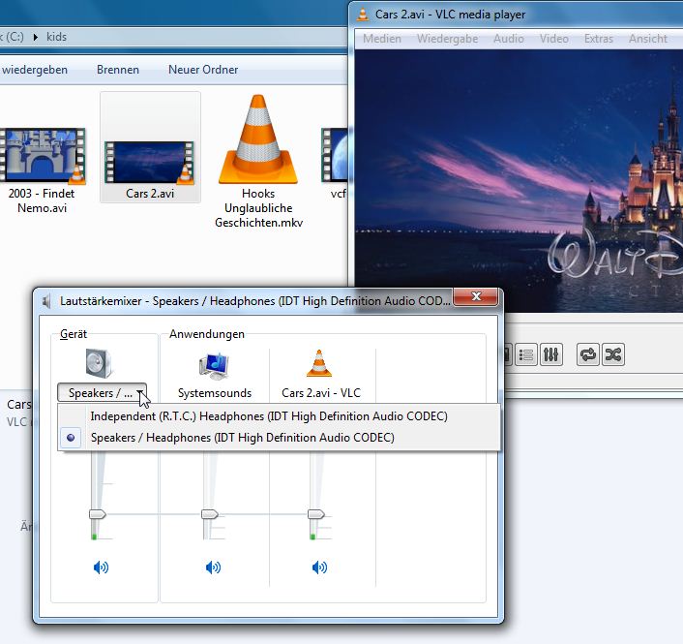Screen dimensions: 683x644
Task: Open the Ansicht menu in VLC
Action: (x=648, y=39)
